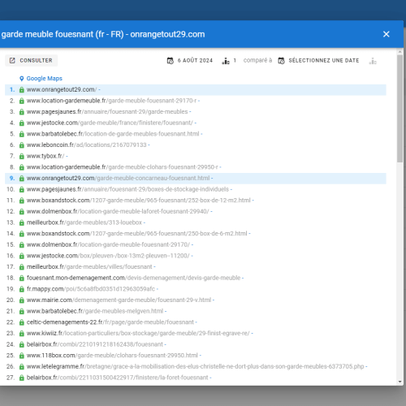This screenshot has height=406, width=406.
Task: Click the SÉLECTIONNEZ UNE DATE button
Action: tap(324, 60)
